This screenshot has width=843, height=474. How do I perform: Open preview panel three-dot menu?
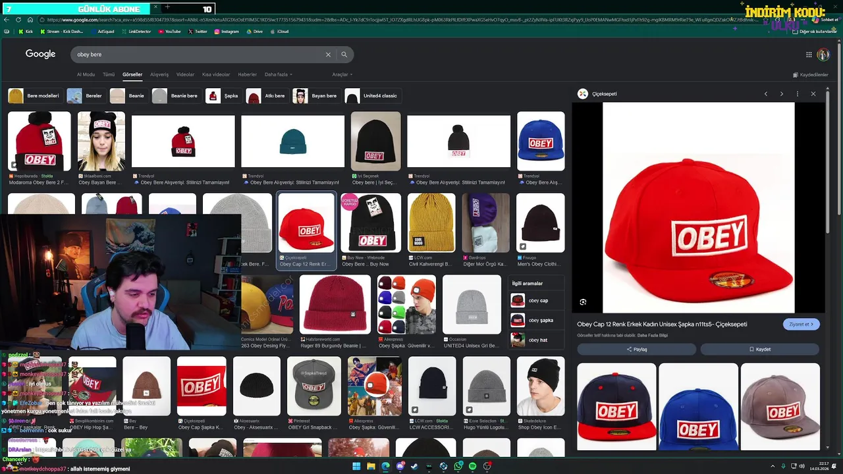click(x=798, y=94)
